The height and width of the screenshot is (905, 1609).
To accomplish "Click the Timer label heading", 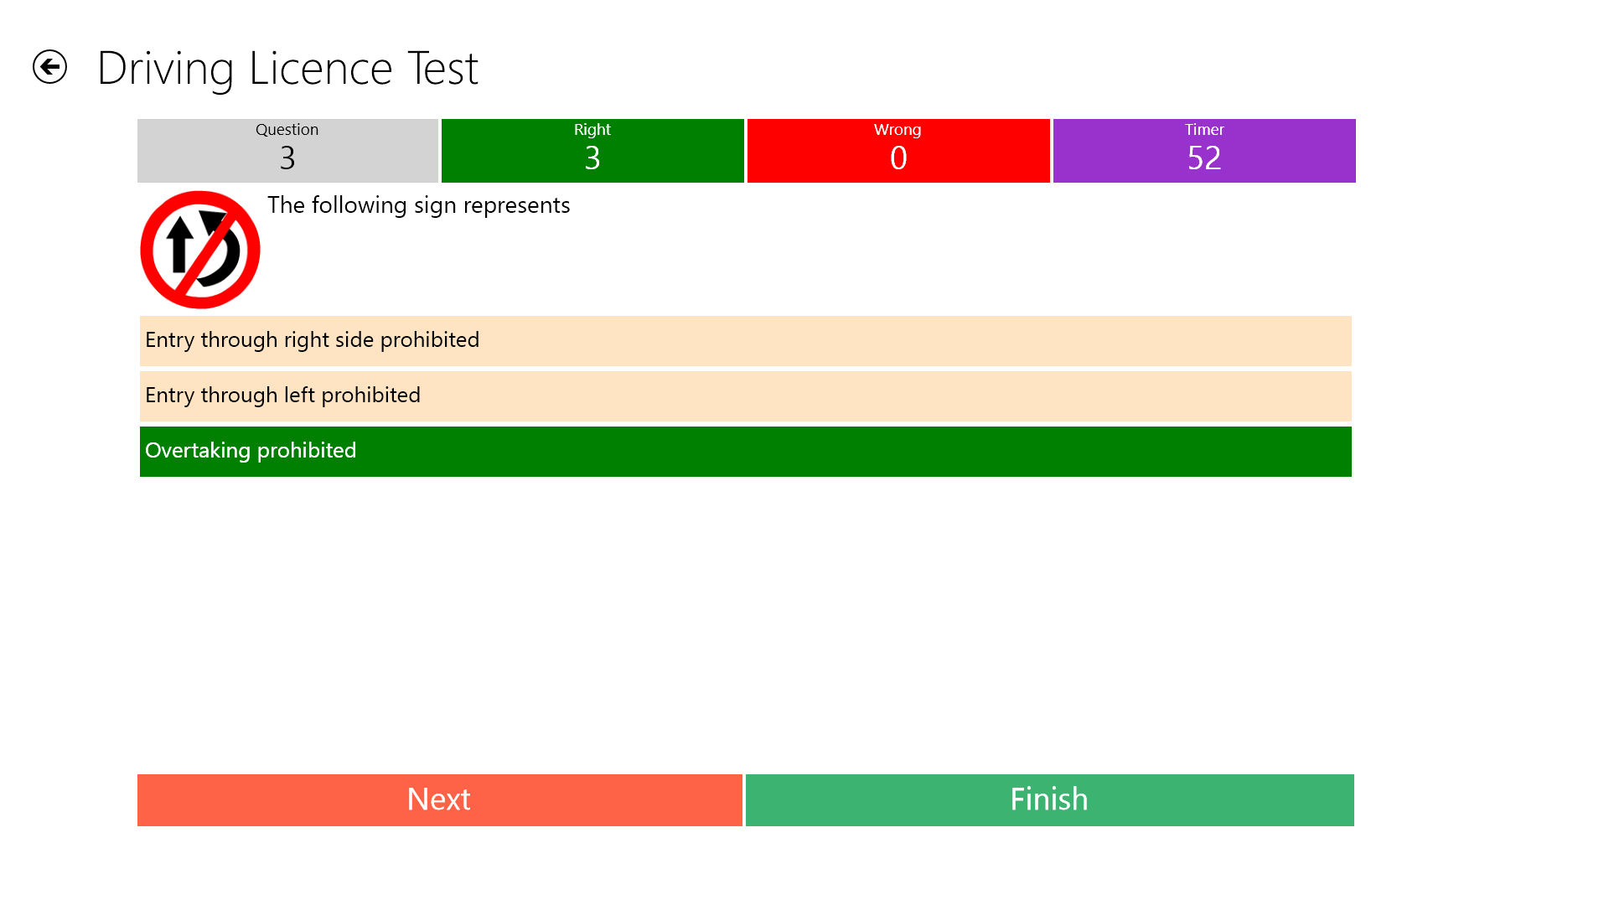I will tap(1204, 131).
